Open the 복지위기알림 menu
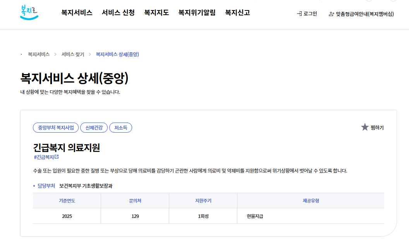Viewport: 409px width, 242px height. click(x=197, y=12)
